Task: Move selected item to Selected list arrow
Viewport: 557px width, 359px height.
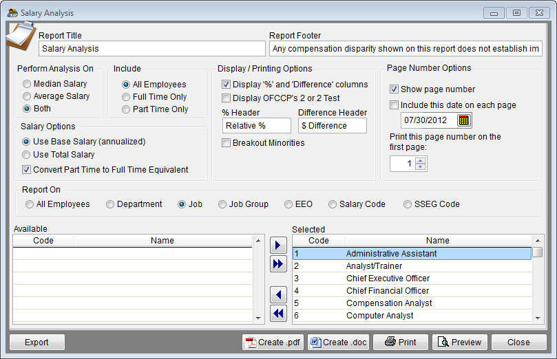Action: point(278,245)
